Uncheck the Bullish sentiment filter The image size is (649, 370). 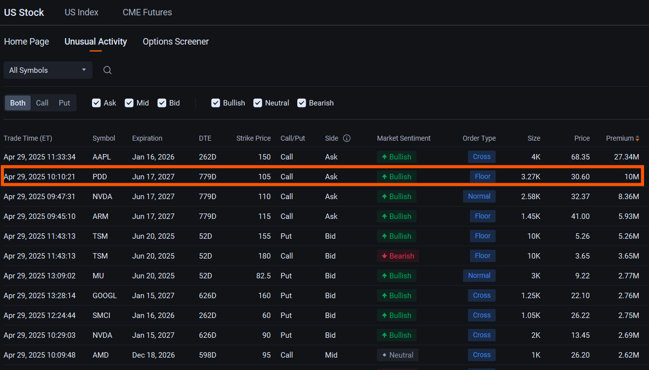pyautogui.click(x=216, y=103)
